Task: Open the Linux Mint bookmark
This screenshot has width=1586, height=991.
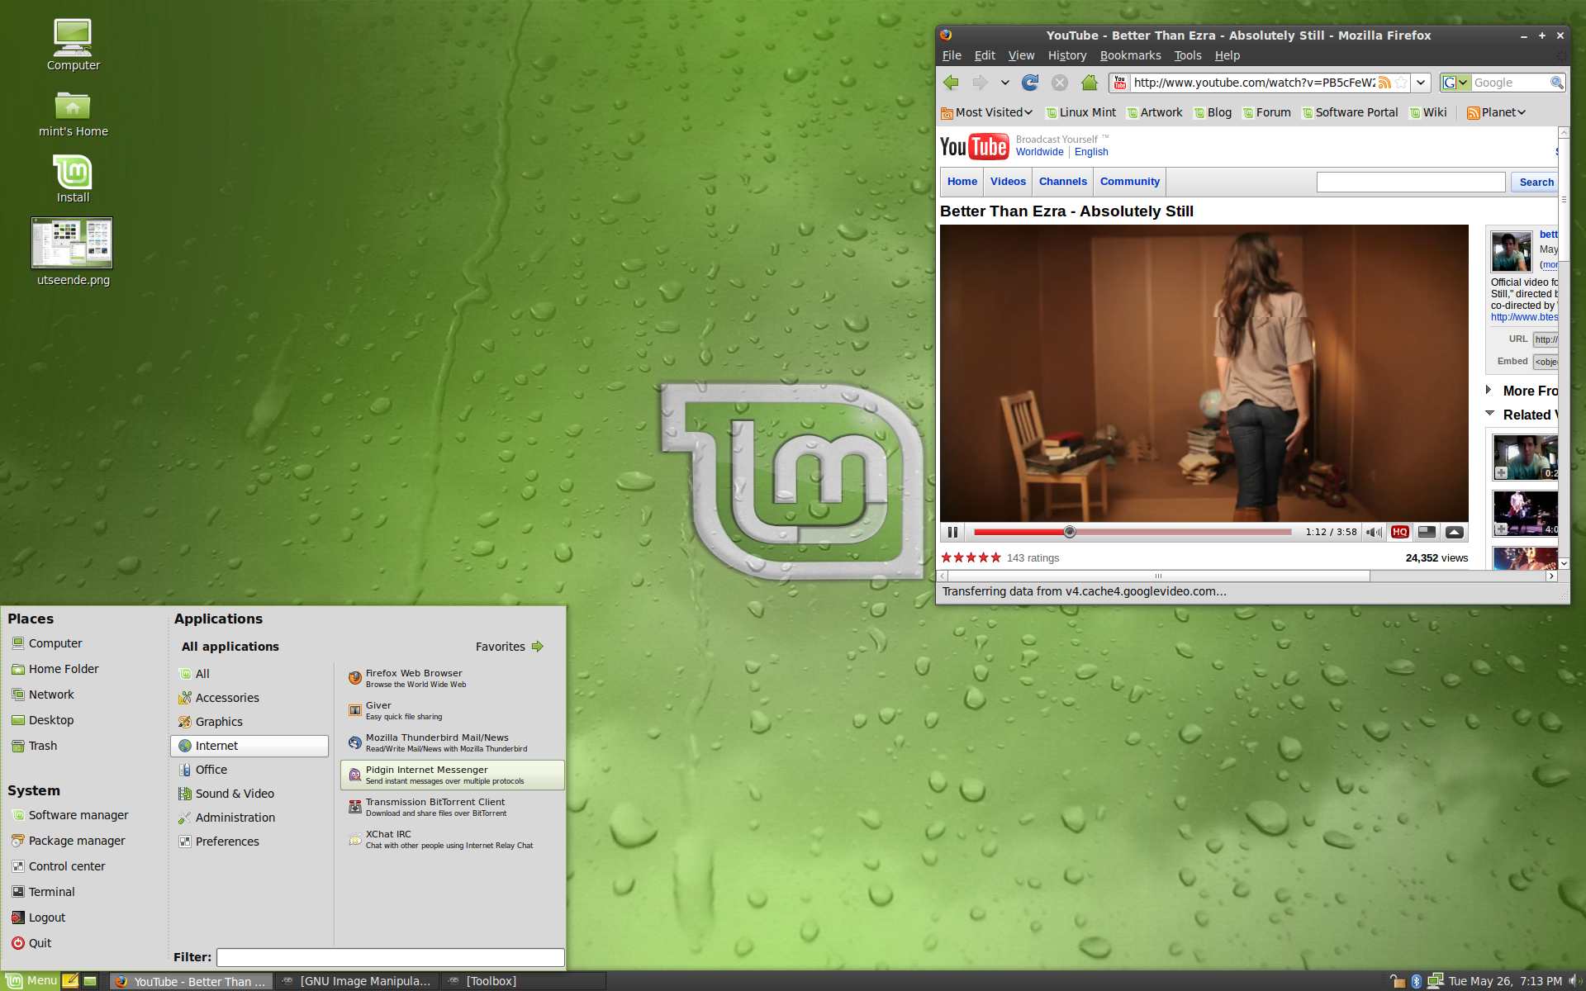Action: pyautogui.click(x=1080, y=112)
